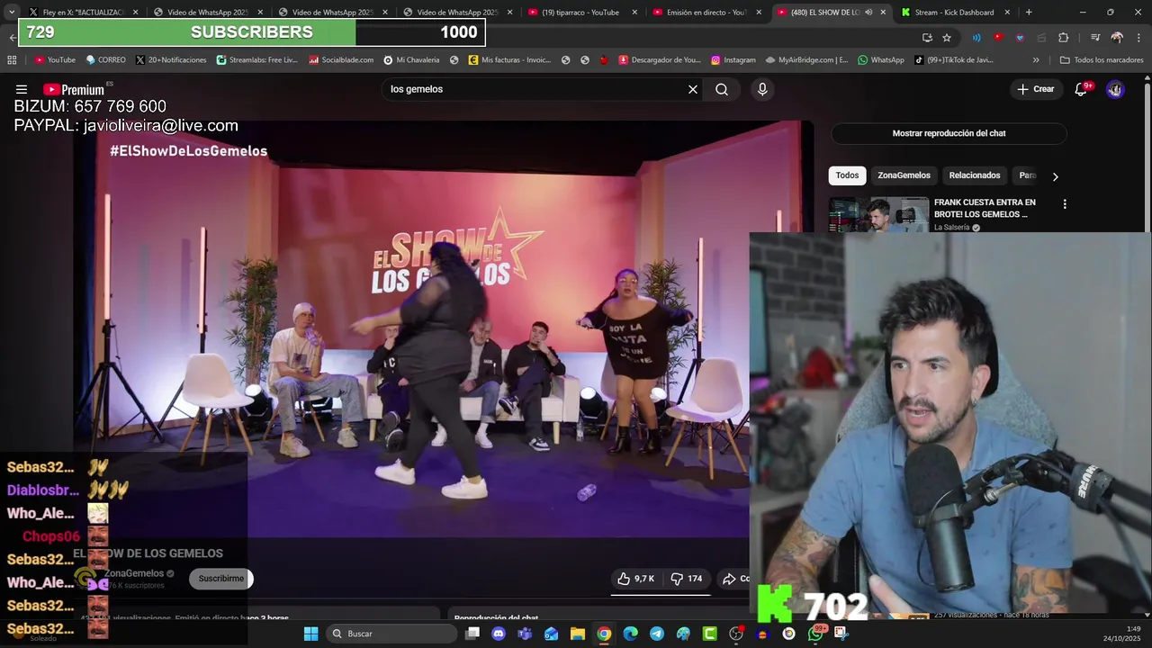Expand hidden bookmarks with chevron
This screenshot has width=1152, height=648.
pyautogui.click(x=1036, y=60)
